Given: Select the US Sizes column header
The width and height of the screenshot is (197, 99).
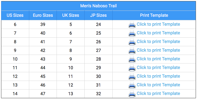Looking at the screenshot, I should coord(15,15).
